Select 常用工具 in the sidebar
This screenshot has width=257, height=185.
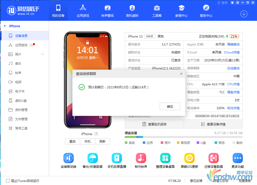click(25, 128)
